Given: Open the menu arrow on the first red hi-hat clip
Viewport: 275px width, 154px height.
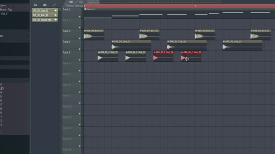Looking at the screenshot, I should pyautogui.click(x=155, y=52).
